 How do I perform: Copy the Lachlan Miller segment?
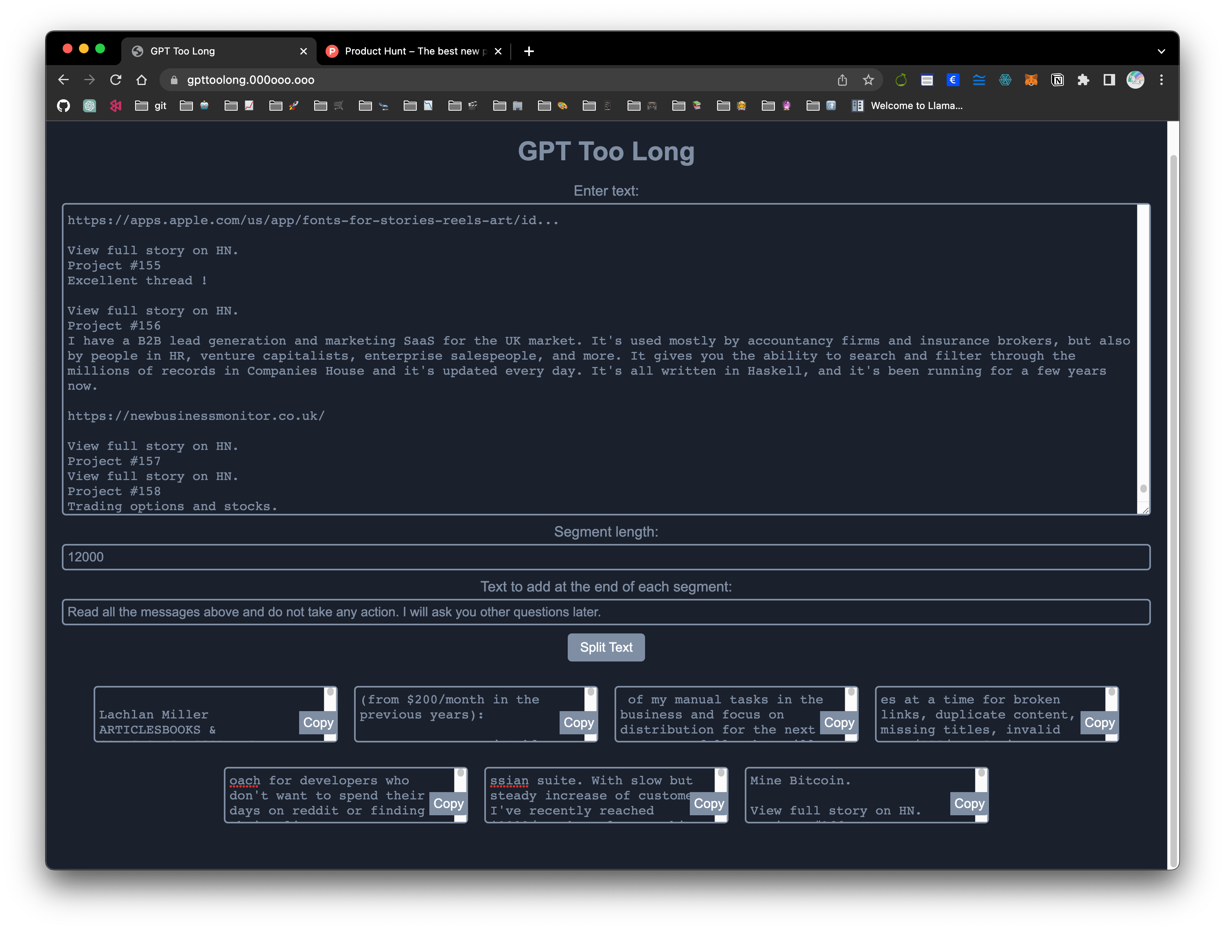318,723
